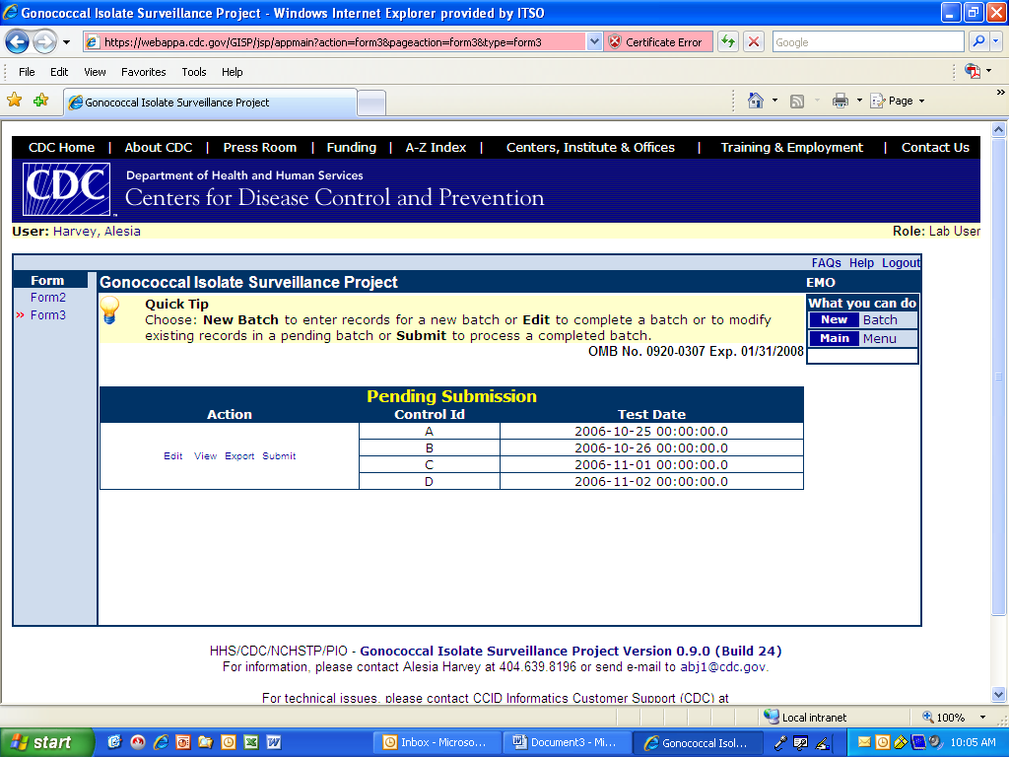This screenshot has width=1009, height=757.
Task: Click the Submit link for pending batch
Action: [x=279, y=456]
